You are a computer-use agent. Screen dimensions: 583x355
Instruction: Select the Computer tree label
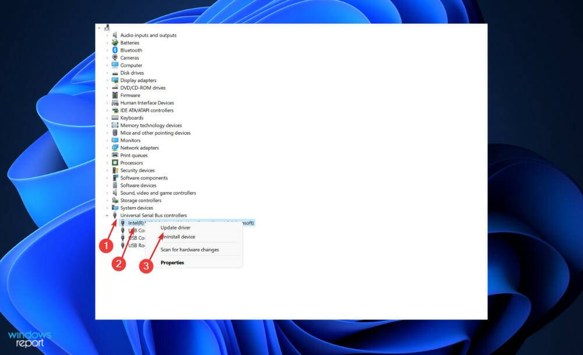(131, 65)
